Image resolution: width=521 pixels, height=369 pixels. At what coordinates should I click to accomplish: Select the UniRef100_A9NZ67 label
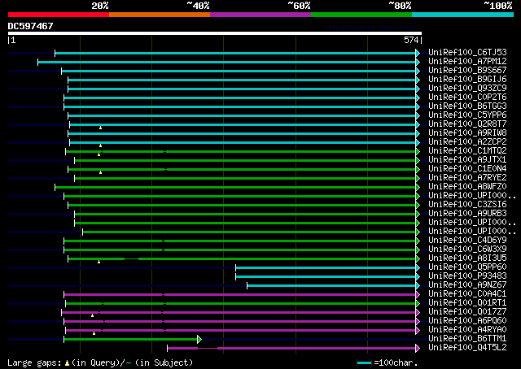coord(467,285)
